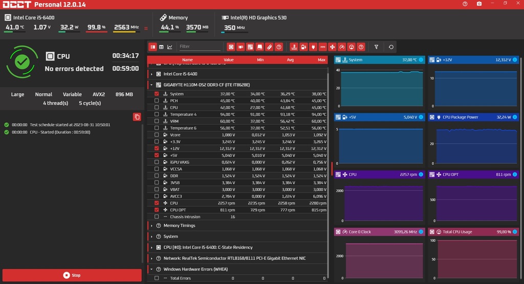Click the screenshot camera icon in title bar
The width and height of the screenshot is (524, 284).
pyautogui.click(x=479, y=4)
